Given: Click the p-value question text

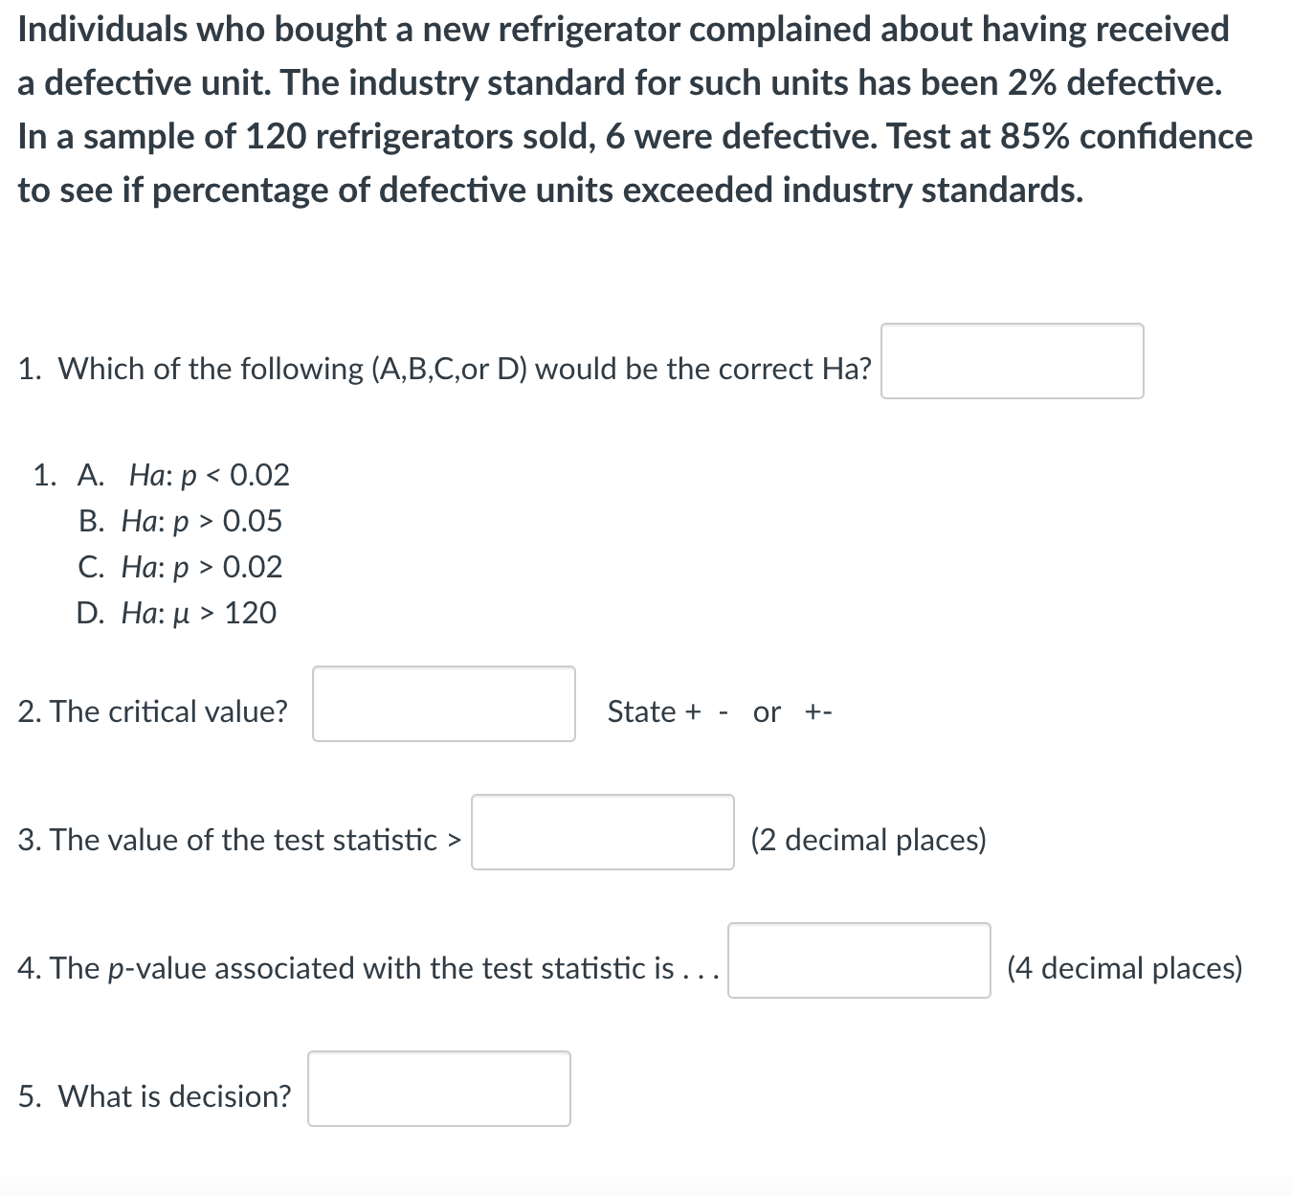Looking at the screenshot, I should point(367,968).
